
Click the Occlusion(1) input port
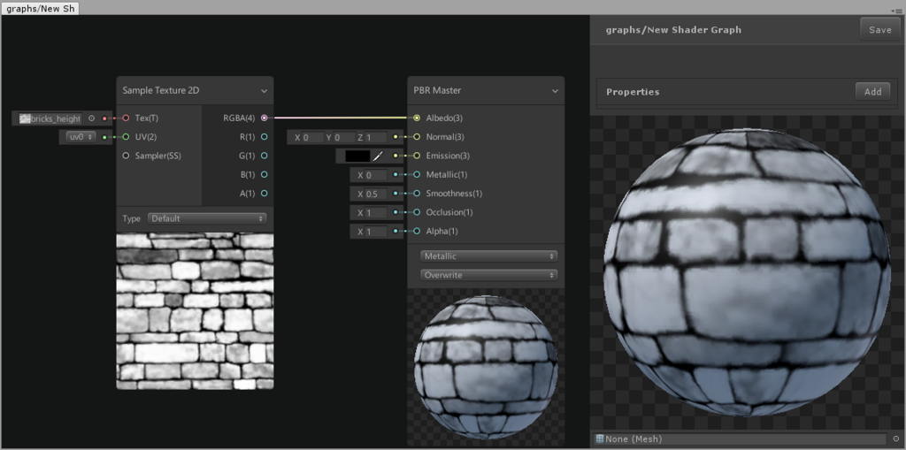pos(417,212)
